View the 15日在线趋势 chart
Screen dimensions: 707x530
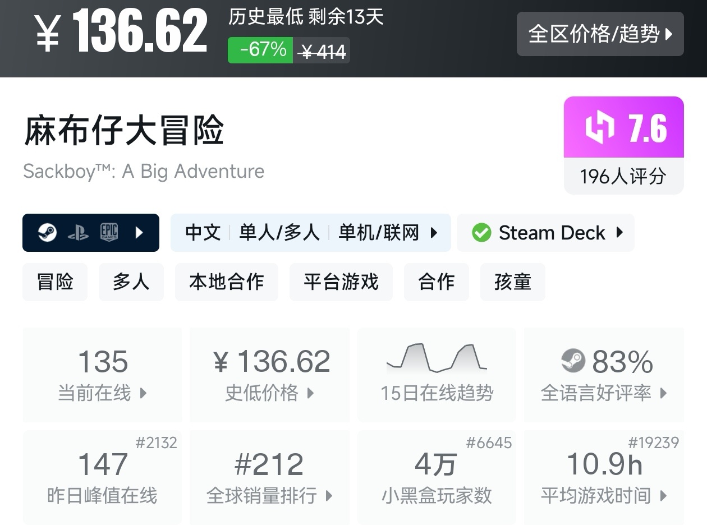(x=437, y=375)
